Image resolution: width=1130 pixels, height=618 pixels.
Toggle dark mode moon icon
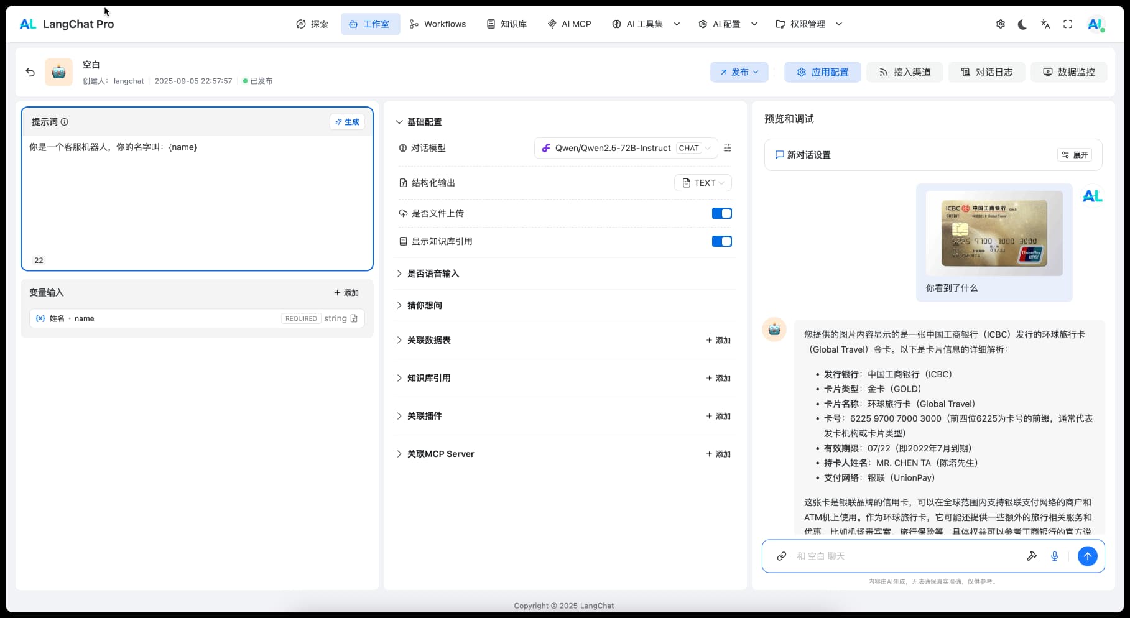(x=1022, y=24)
